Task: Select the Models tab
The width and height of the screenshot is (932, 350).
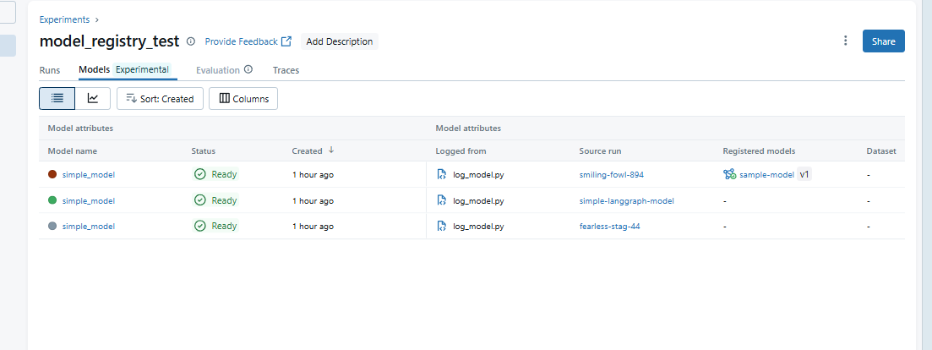Action: click(94, 69)
